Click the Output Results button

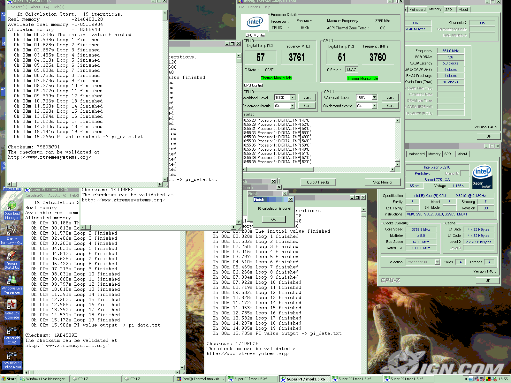(x=318, y=182)
